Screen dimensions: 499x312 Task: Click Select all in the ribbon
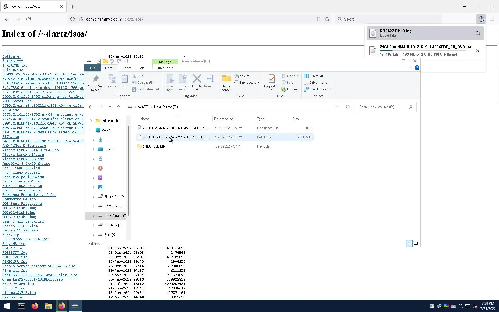[313, 76]
